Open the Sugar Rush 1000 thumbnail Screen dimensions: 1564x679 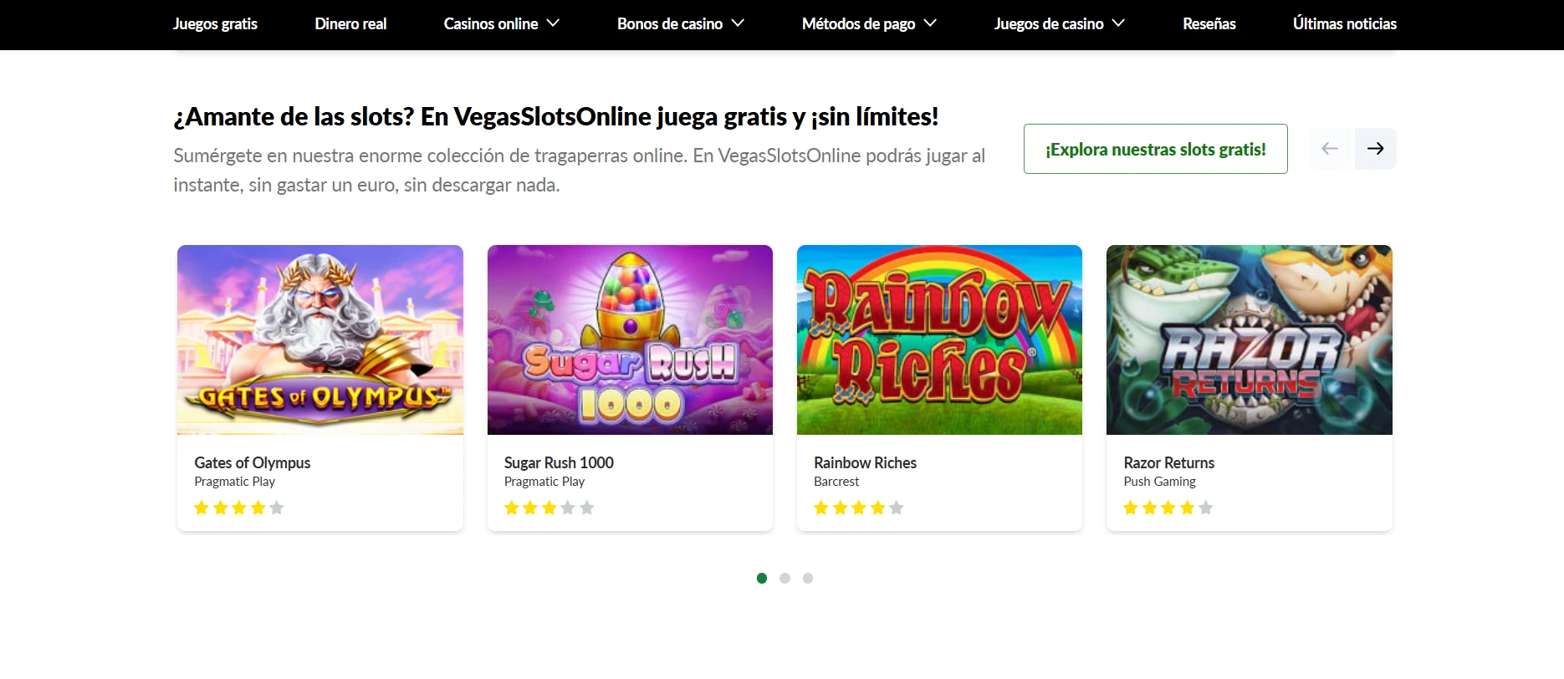630,339
